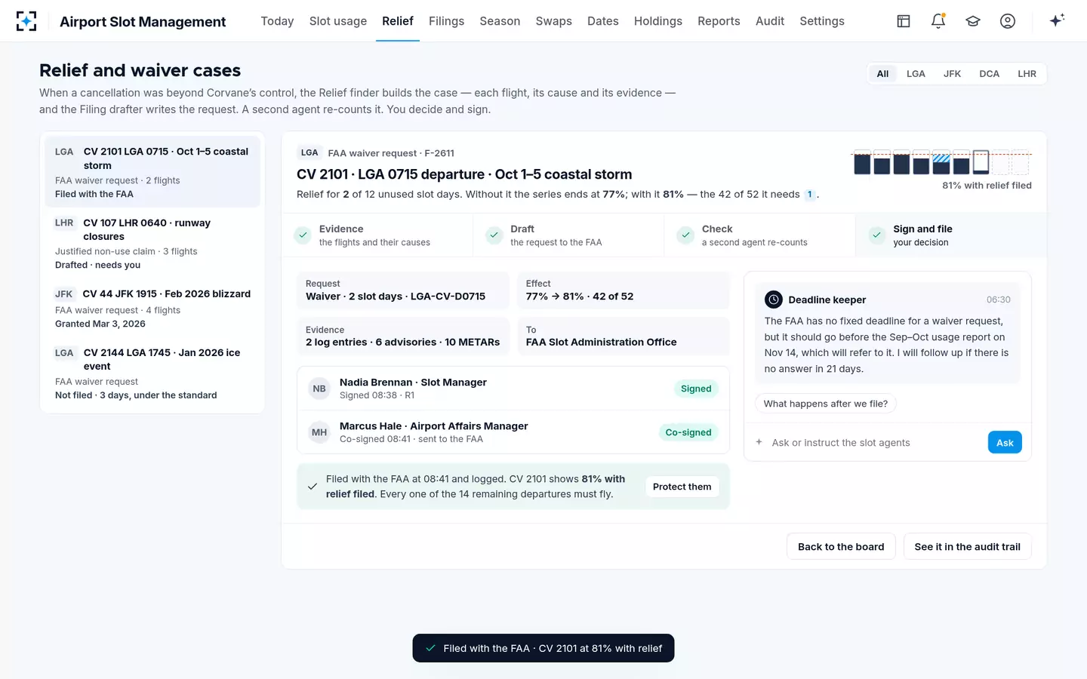Filter cases to LHR
The width and height of the screenshot is (1087, 679).
(x=1027, y=74)
